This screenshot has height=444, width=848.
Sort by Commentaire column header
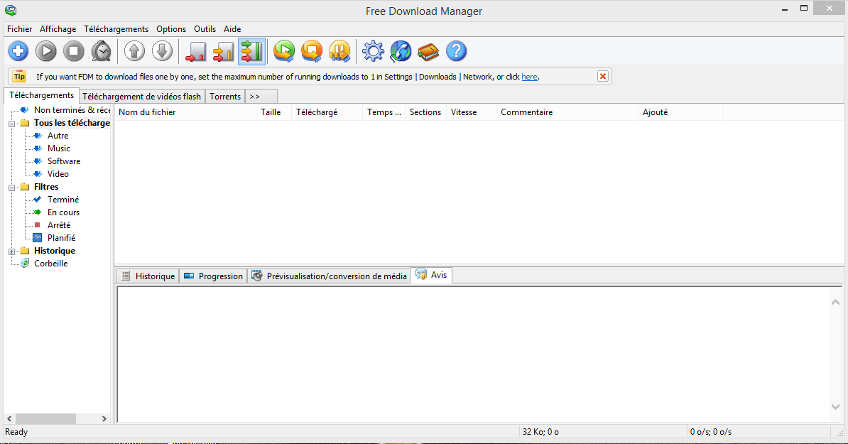click(567, 112)
